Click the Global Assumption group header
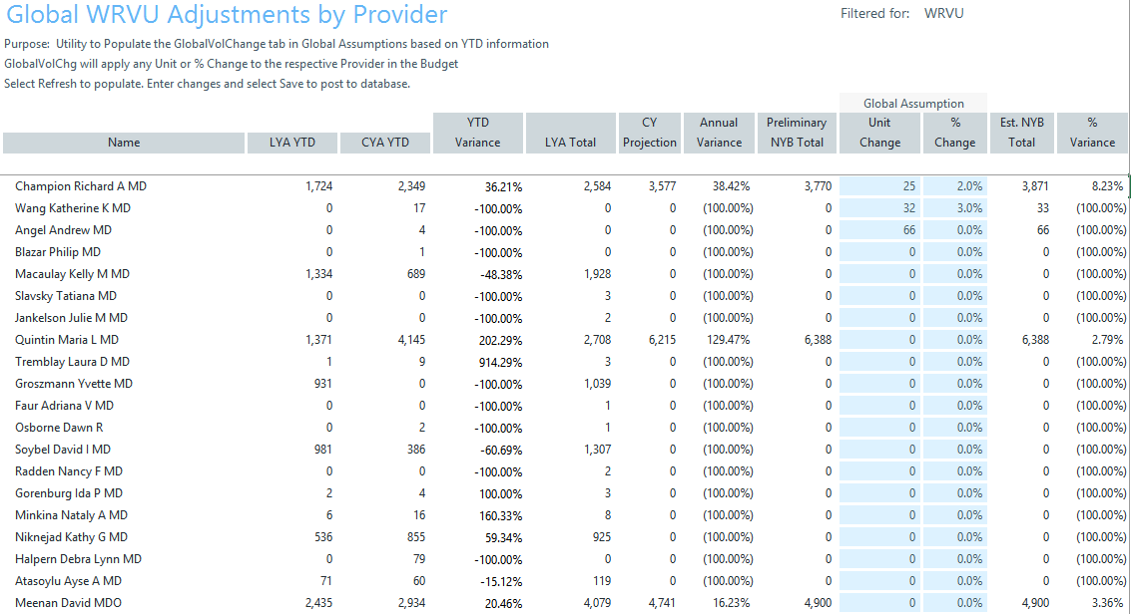 pos(913,103)
